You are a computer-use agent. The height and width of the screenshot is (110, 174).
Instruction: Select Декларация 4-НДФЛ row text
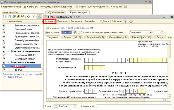(25, 59)
